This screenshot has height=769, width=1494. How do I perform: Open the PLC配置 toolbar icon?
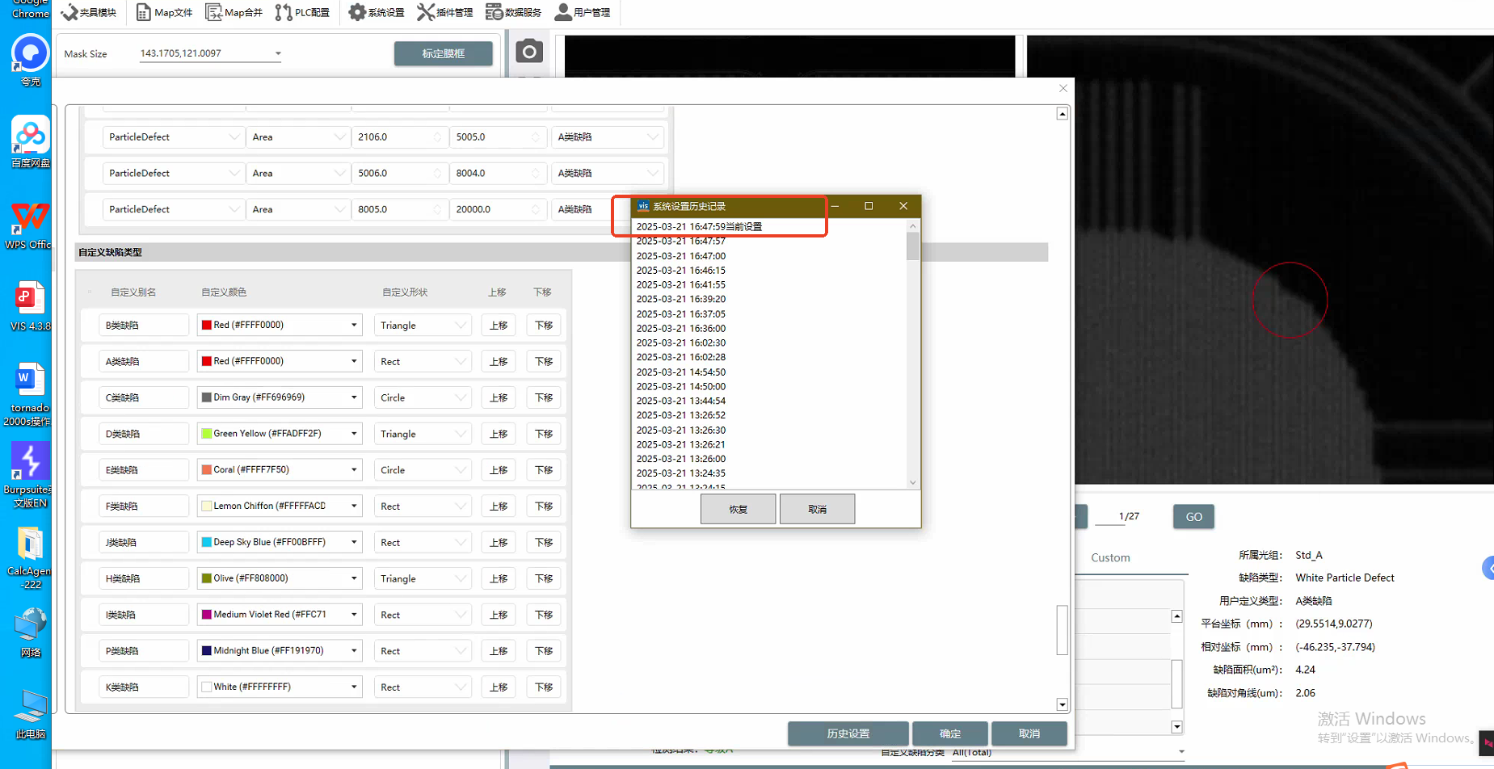tap(302, 12)
